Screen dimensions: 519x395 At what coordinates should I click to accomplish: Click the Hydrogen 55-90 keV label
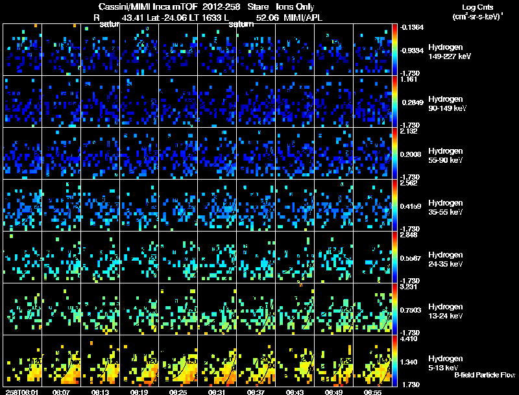click(446, 156)
